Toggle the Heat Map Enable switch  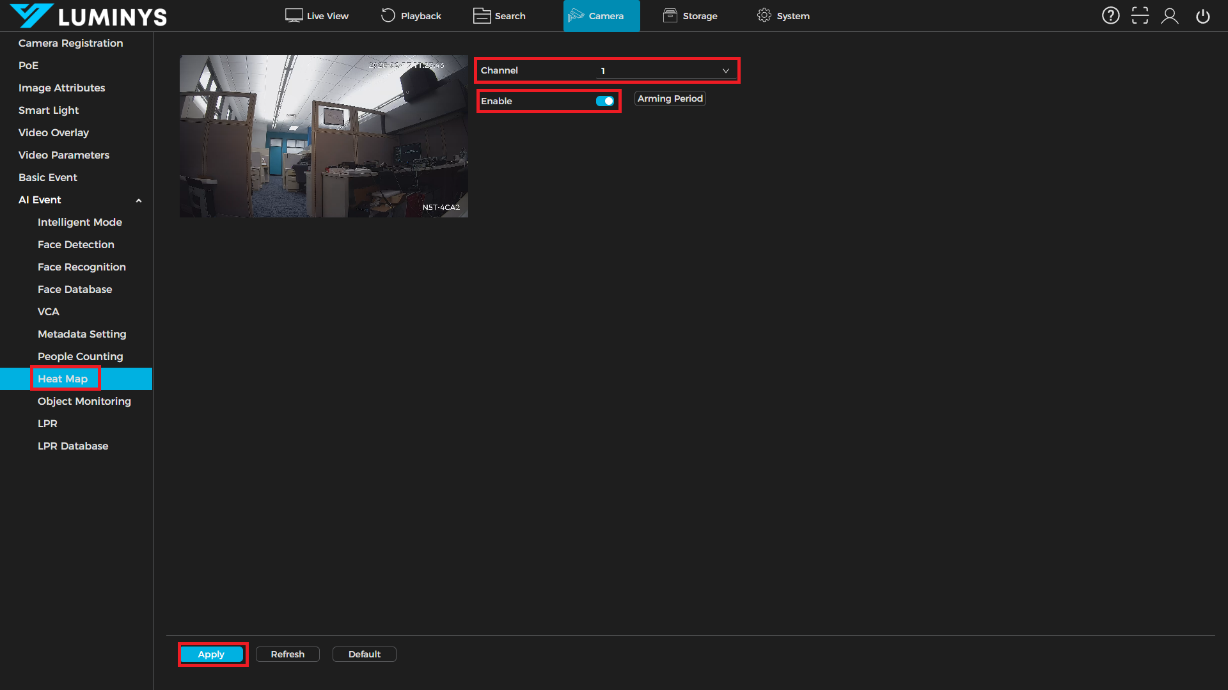coord(604,101)
